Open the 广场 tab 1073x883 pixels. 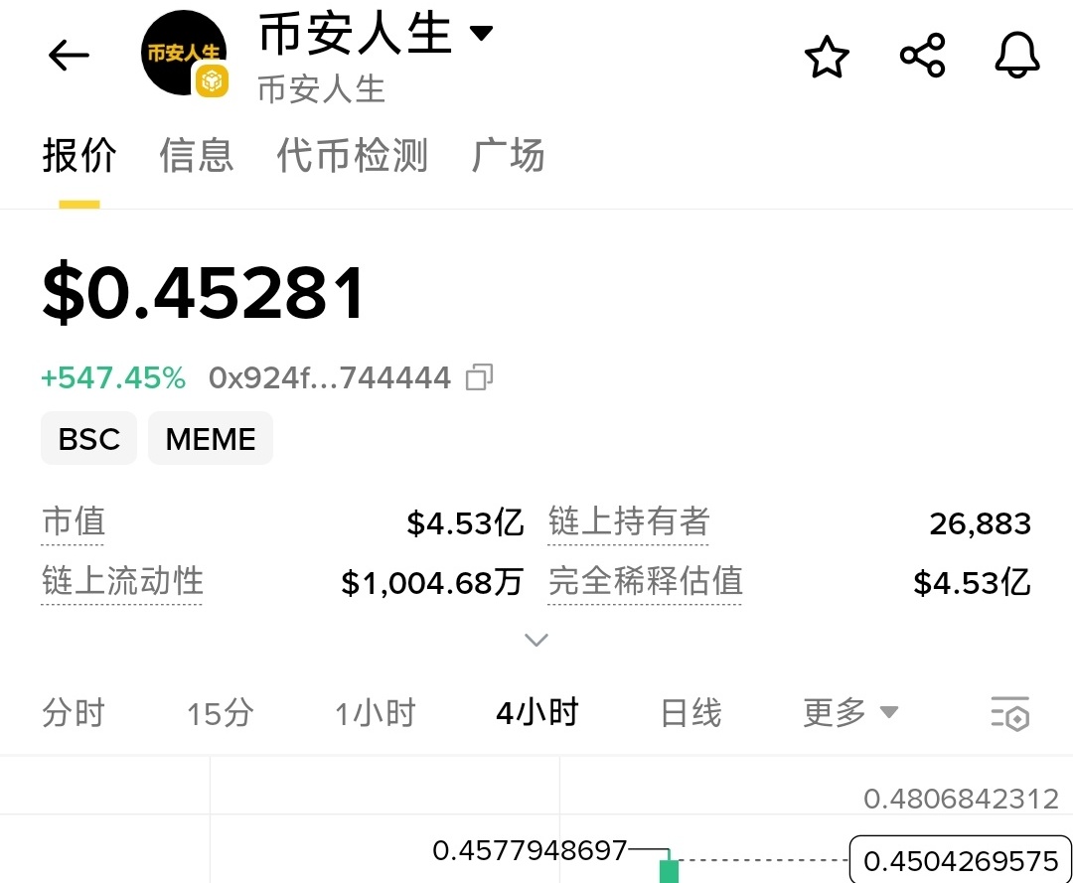[x=508, y=155]
